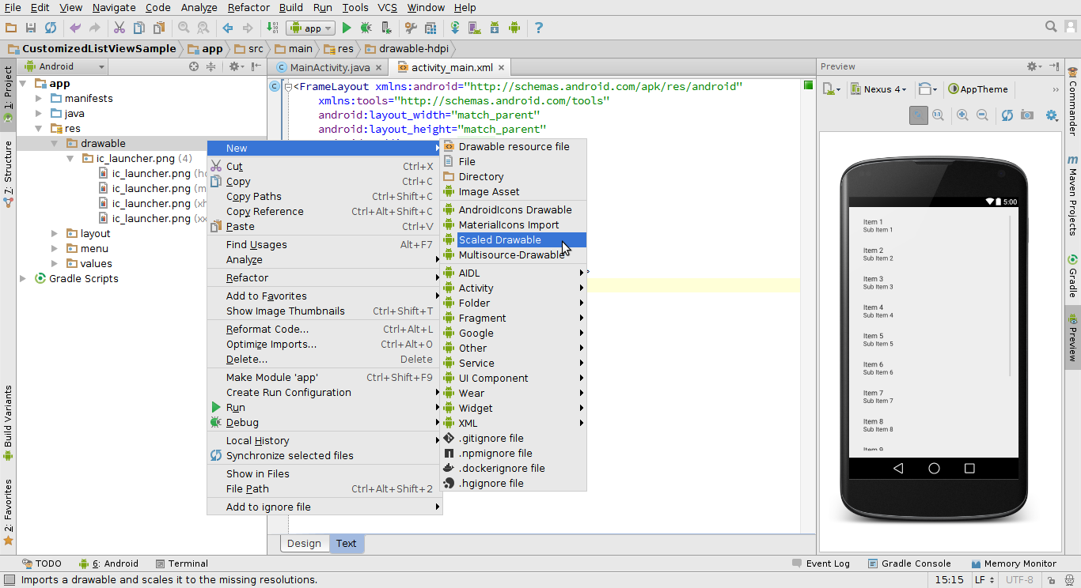
Task: Open the orientation dropdown in Preview
Action: (x=927, y=89)
